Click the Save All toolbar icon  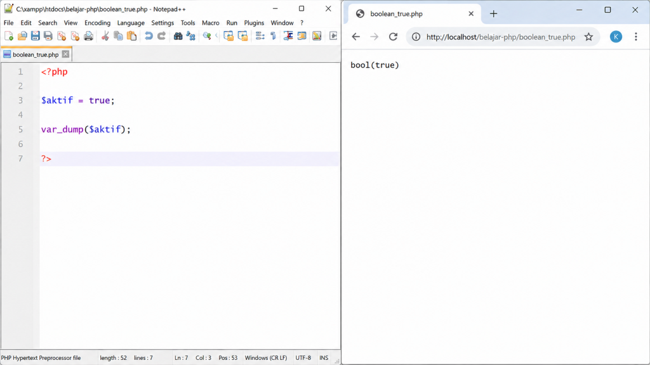tap(48, 36)
